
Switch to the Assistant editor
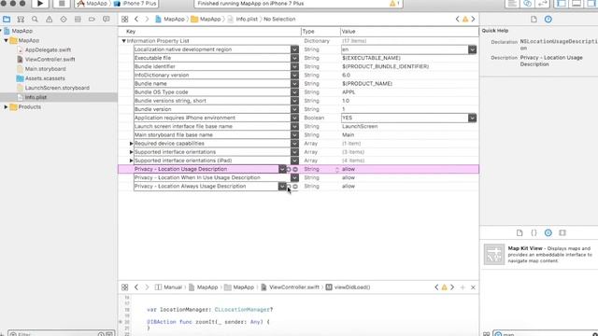tap(527, 4)
